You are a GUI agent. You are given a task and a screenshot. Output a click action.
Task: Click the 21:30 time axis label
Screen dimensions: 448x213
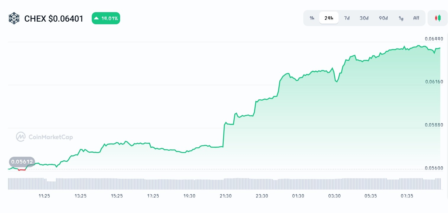click(225, 196)
